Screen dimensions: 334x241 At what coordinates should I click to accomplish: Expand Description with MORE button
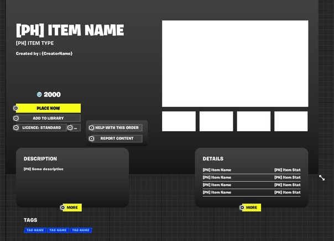point(72,207)
